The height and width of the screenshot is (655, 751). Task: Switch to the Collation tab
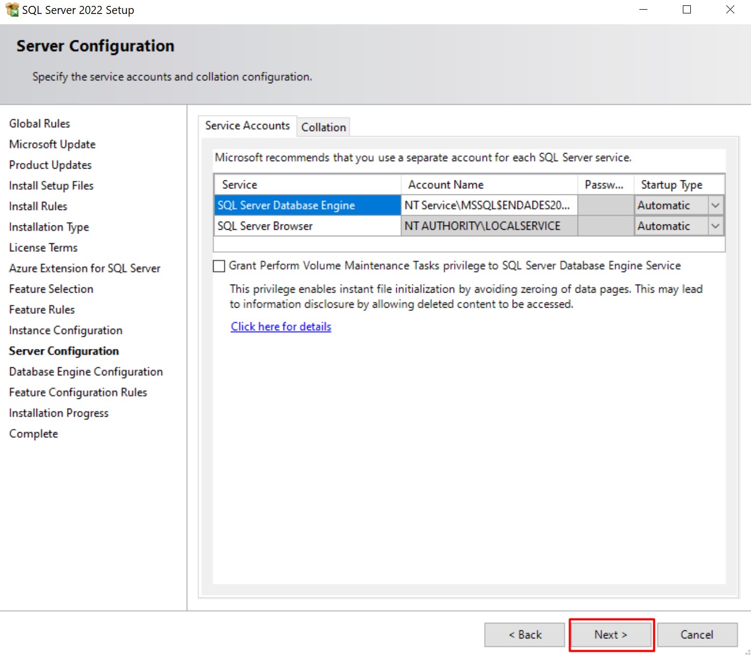pos(324,127)
